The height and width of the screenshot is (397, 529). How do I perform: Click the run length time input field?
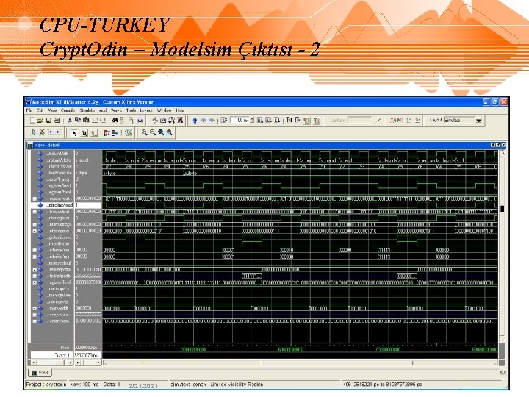tap(240, 120)
